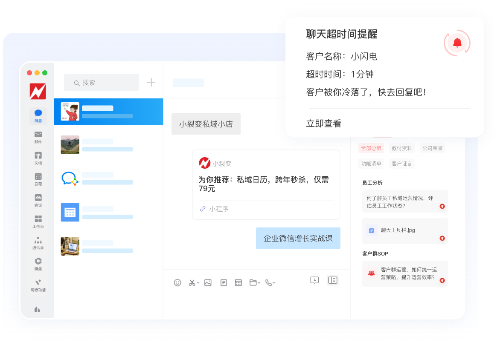Click the scissors screenshot tool
The image size is (503, 345).
[192, 282]
